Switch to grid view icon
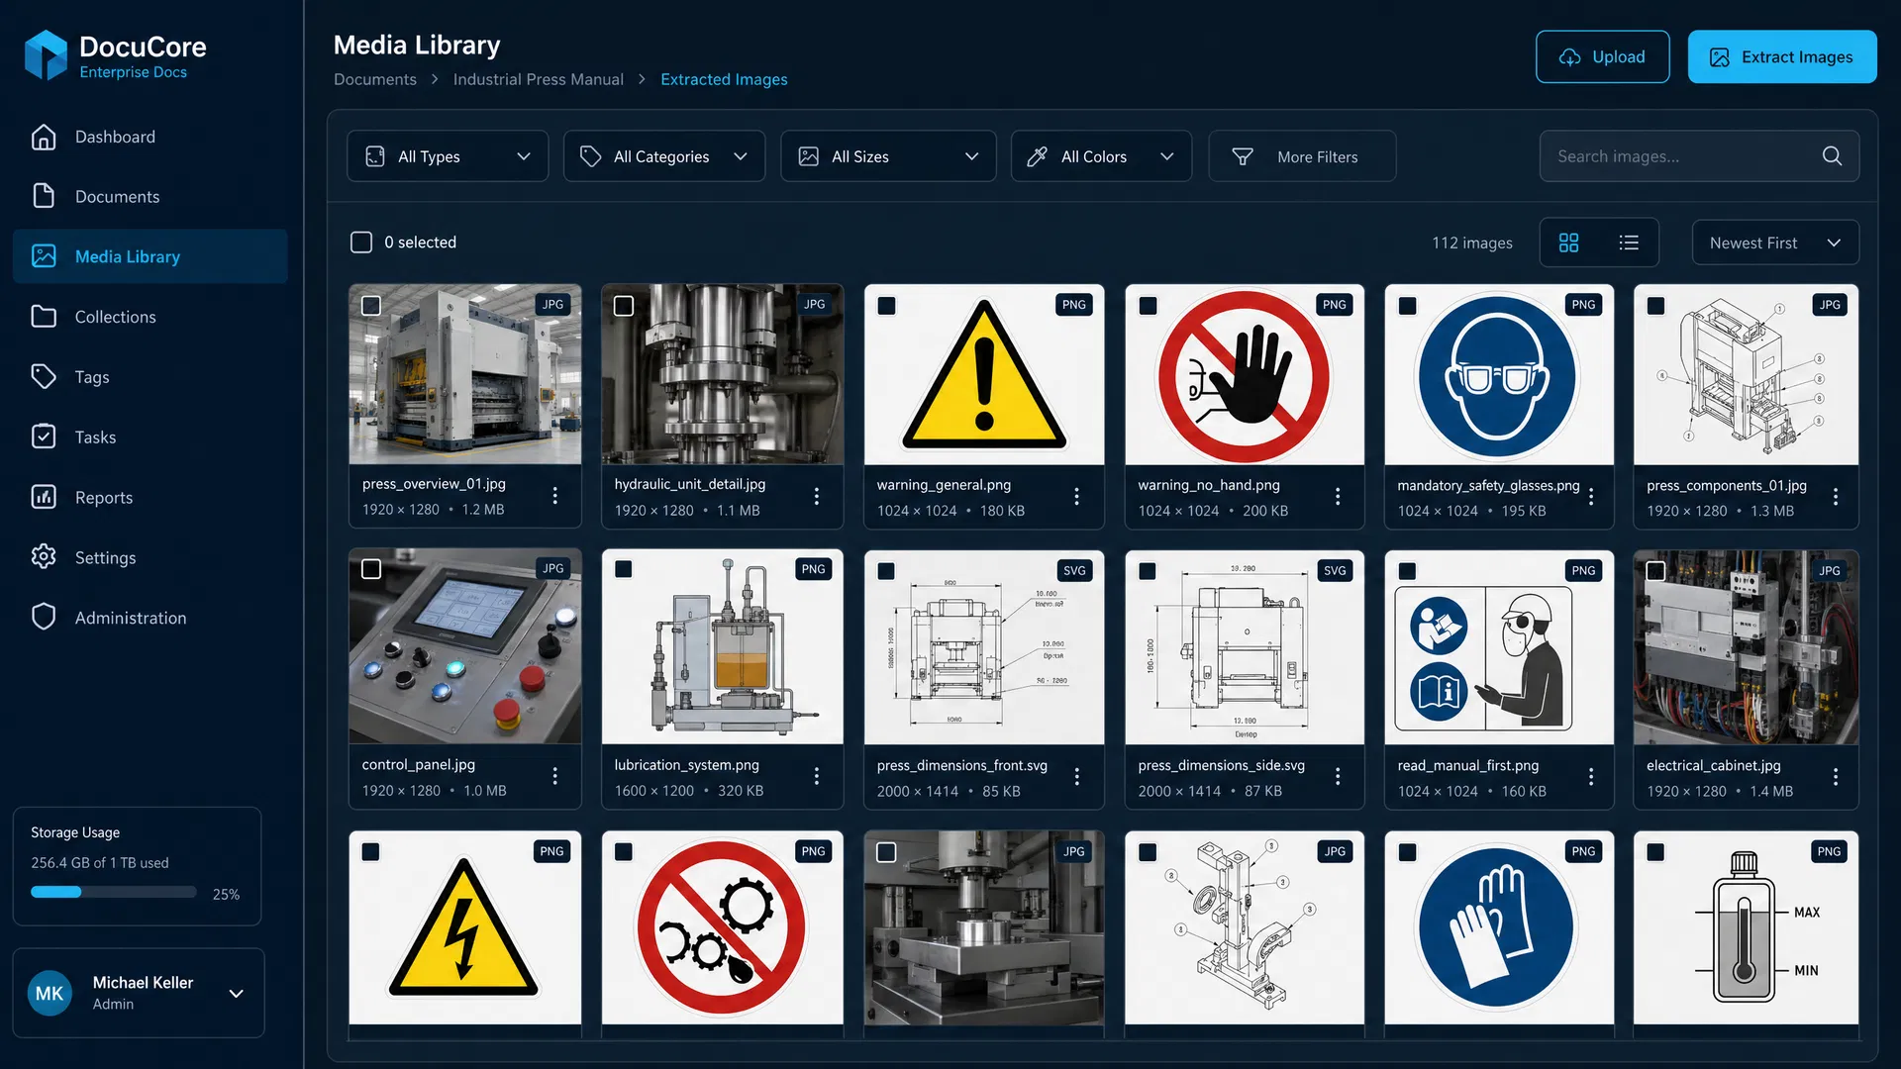This screenshot has height=1069, width=1901. pos(1568,243)
